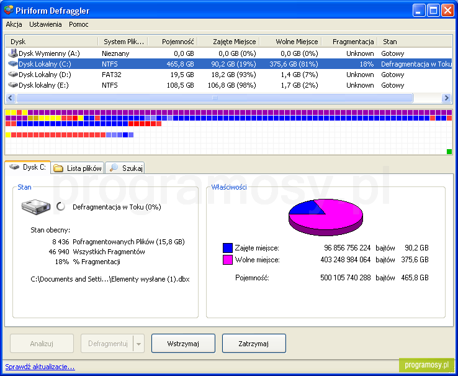Click the 46 940 Wszystkich Fragmentów line

coord(97,252)
